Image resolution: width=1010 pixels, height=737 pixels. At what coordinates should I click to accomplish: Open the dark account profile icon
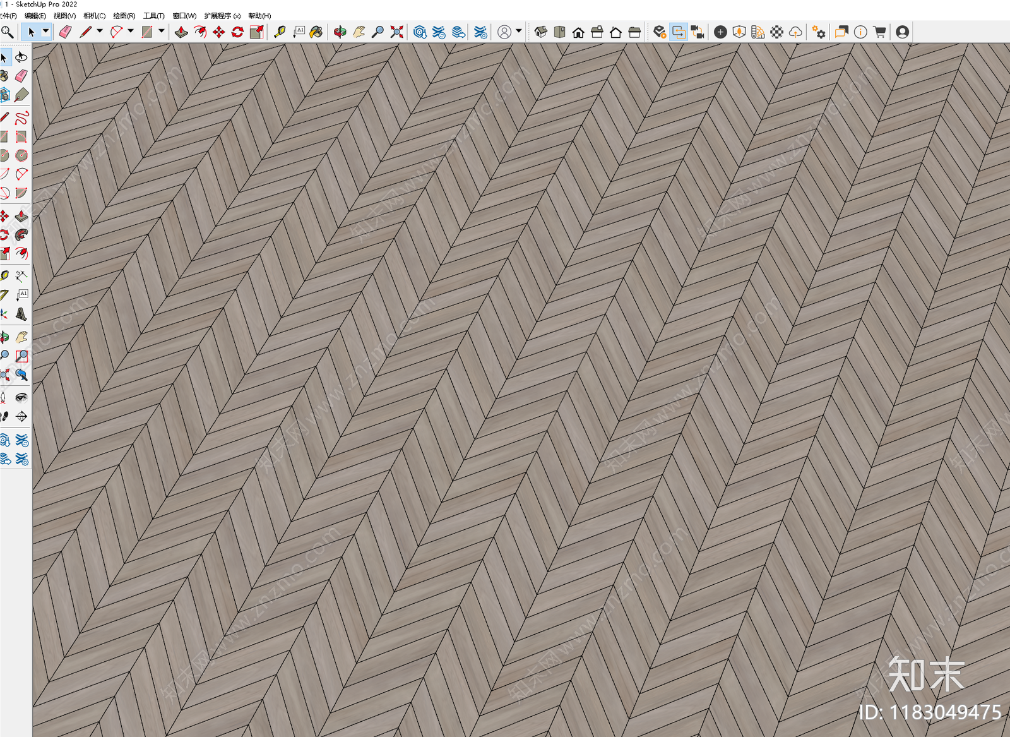(x=903, y=32)
